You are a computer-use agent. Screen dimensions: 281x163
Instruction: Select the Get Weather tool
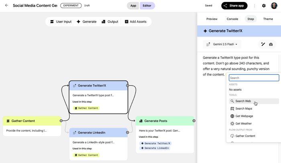pos(243,124)
